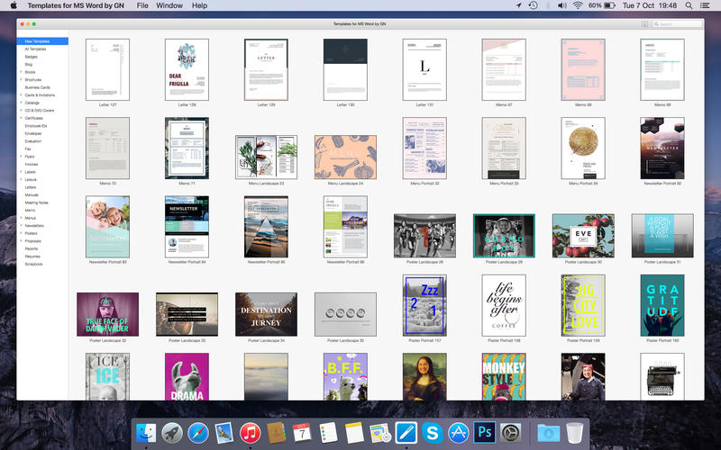
Task: Select Scrapbook category in sidebar
Action: tap(33, 264)
